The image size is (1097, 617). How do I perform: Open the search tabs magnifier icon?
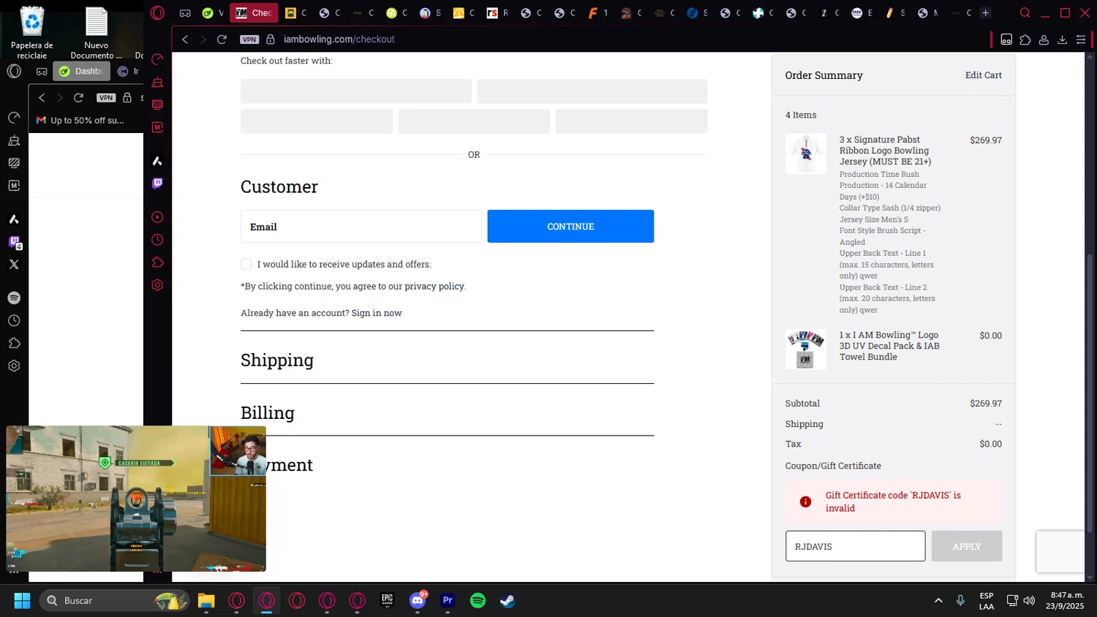(x=1025, y=12)
